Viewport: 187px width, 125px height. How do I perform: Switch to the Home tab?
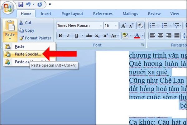coord(26,14)
